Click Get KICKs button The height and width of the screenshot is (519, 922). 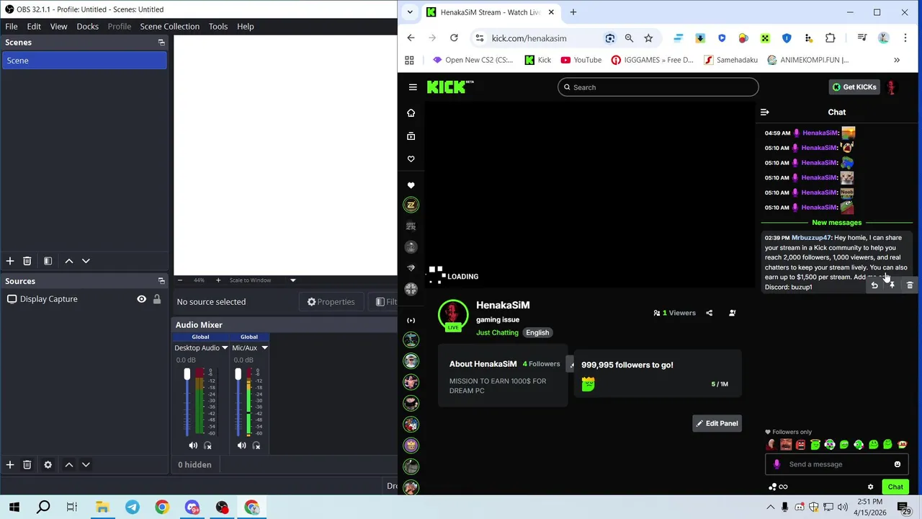click(854, 87)
